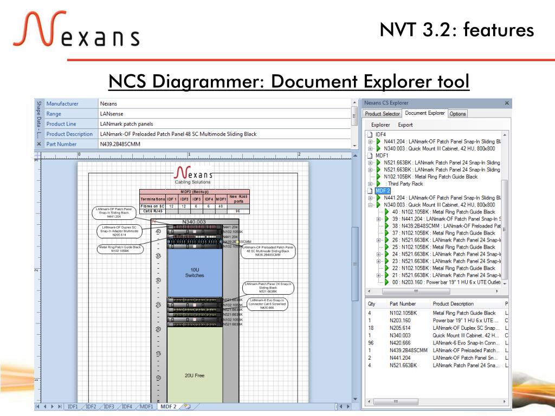
Task: Click the MDF1 document page icon
Action: [370, 155]
